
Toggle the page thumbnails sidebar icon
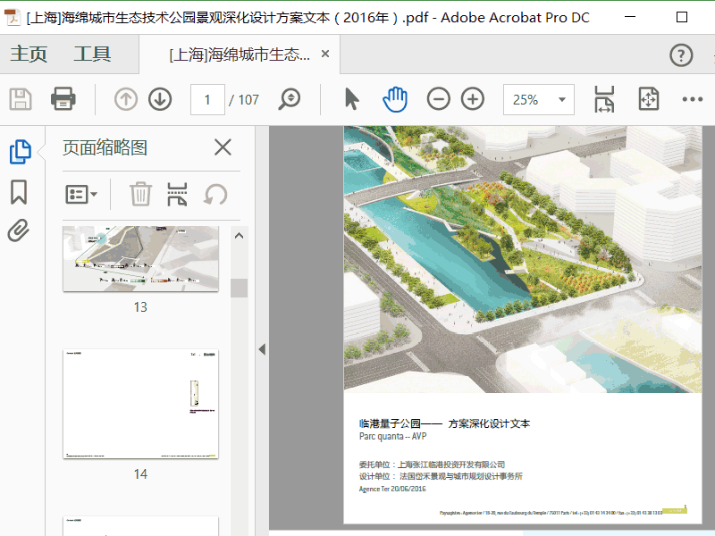pyautogui.click(x=20, y=151)
